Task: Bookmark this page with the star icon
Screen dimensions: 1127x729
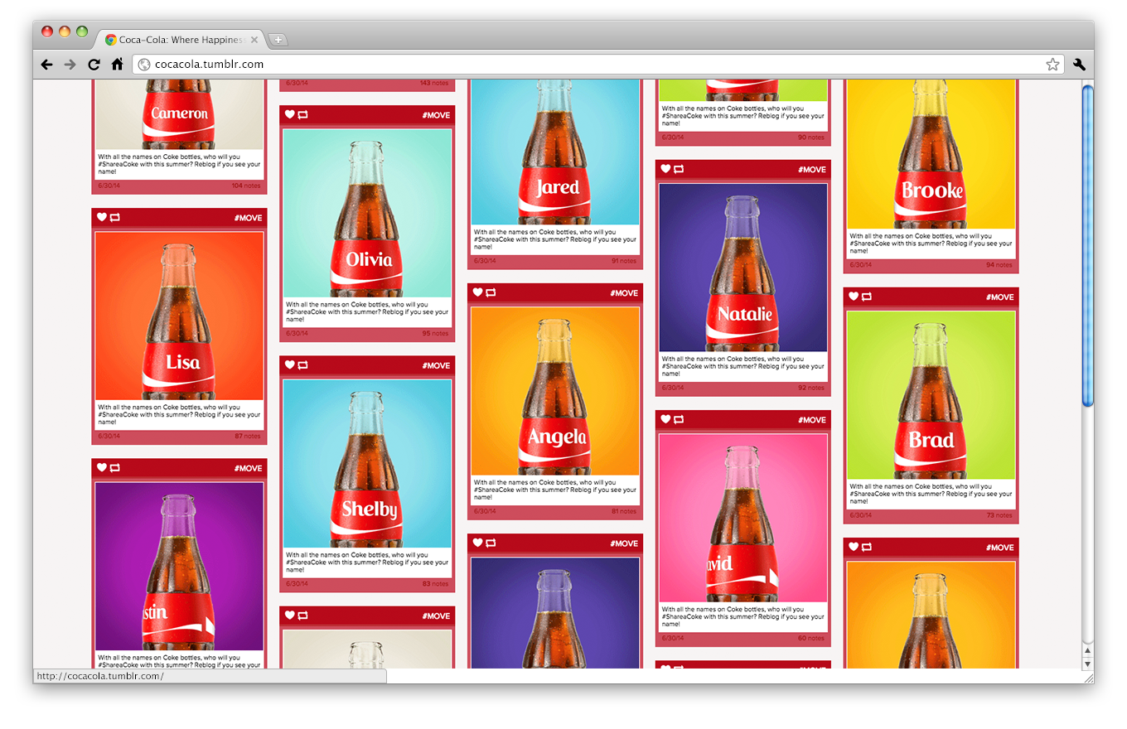Action: (1052, 65)
